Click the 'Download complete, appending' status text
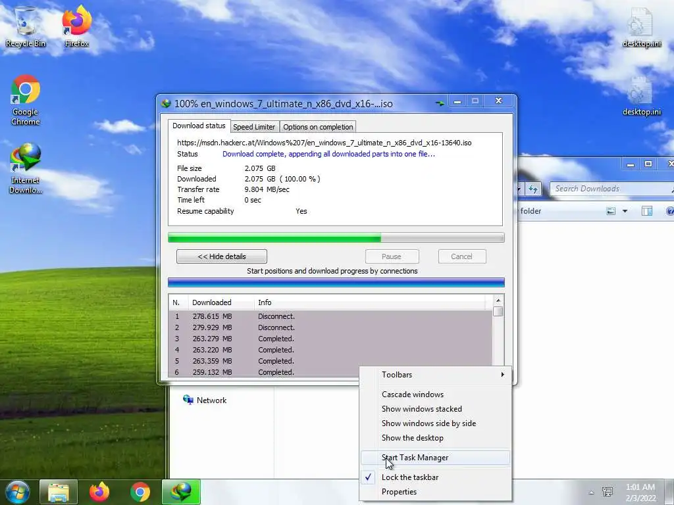This screenshot has width=674, height=505. click(x=329, y=154)
